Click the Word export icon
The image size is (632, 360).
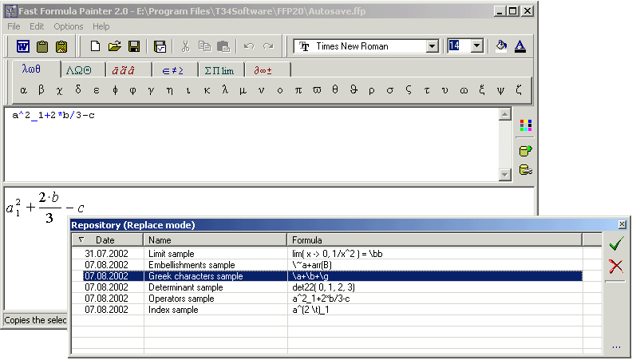(x=23, y=46)
